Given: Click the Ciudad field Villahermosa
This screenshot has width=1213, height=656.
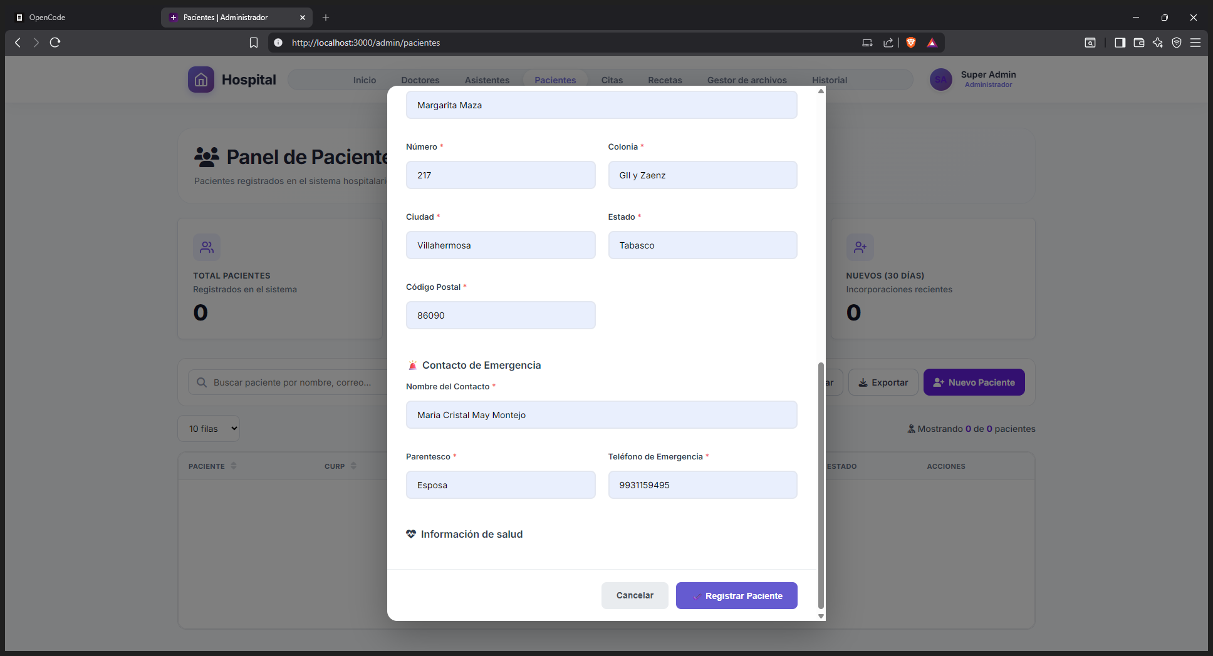Looking at the screenshot, I should click(501, 245).
